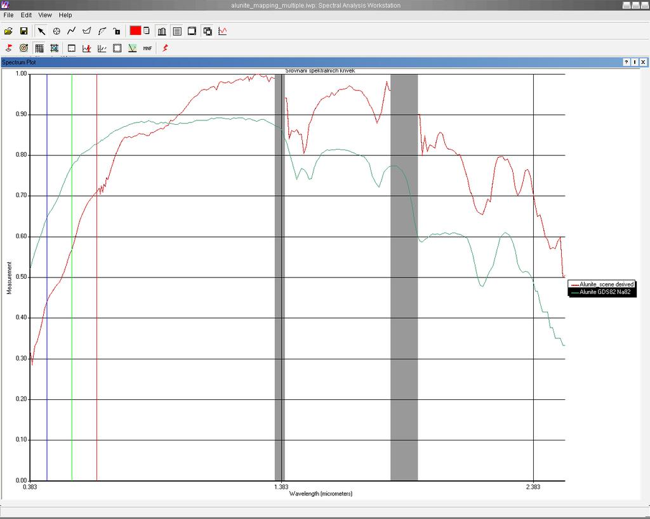Open the Edit menu
Screen dimensions: 650x519
coord(26,15)
